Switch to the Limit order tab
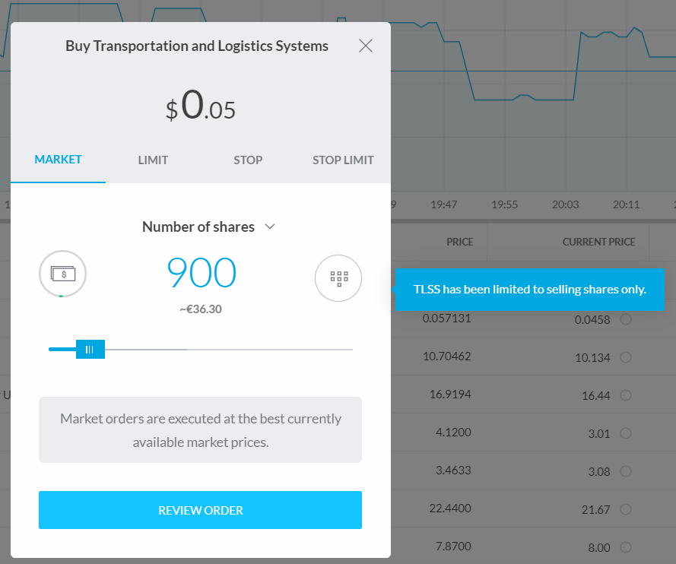Viewport: 676px width, 564px height. pyautogui.click(x=153, y=160)
